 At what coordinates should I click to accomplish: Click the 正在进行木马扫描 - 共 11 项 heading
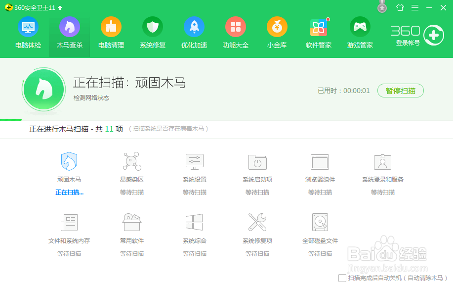click(76, 129)
